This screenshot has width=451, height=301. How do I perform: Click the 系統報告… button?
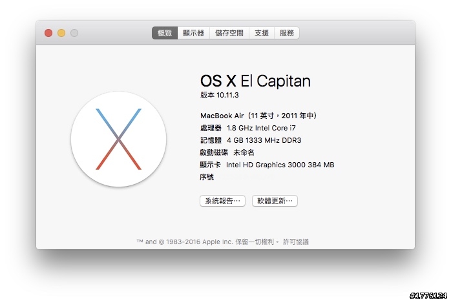tap(222, 201)
